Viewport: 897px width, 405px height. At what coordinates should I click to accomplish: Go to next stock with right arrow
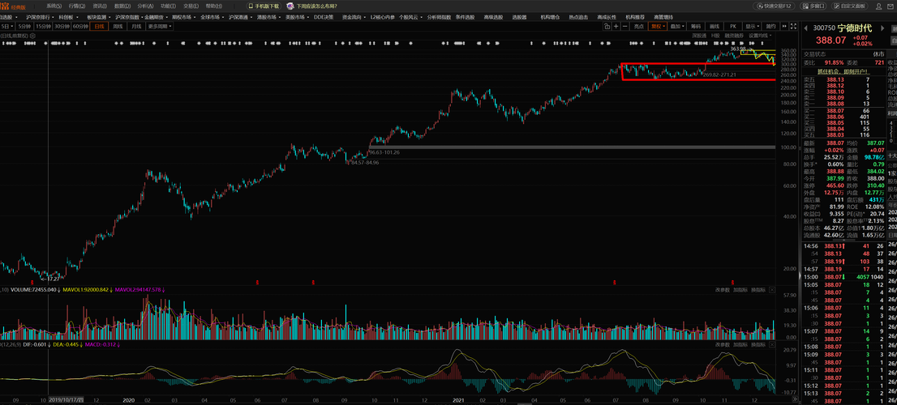click(882, 28)
